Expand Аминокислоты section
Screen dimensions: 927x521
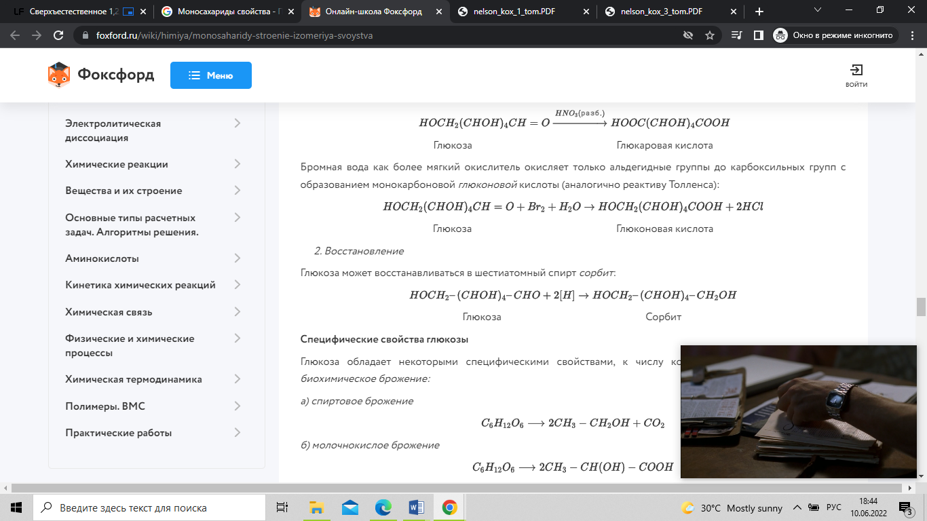tap(238, 258)
